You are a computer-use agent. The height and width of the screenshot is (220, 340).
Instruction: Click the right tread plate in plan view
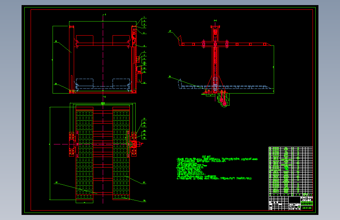tap(121, 153)
